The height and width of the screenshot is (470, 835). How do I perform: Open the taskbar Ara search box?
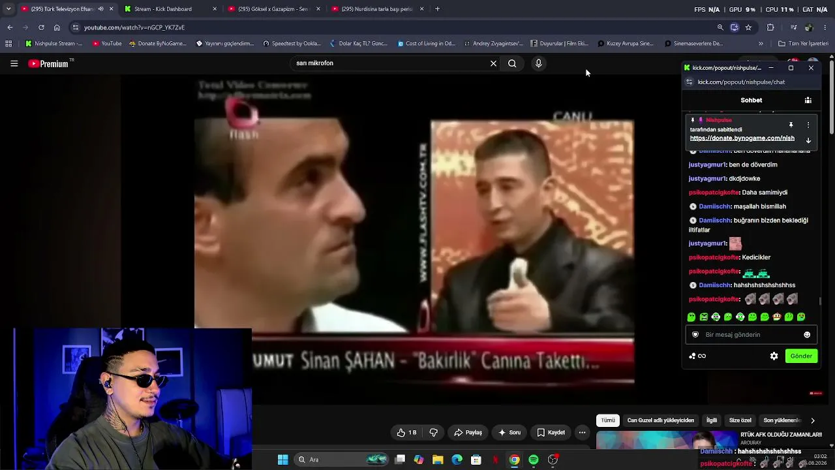[x=342, y=460]
